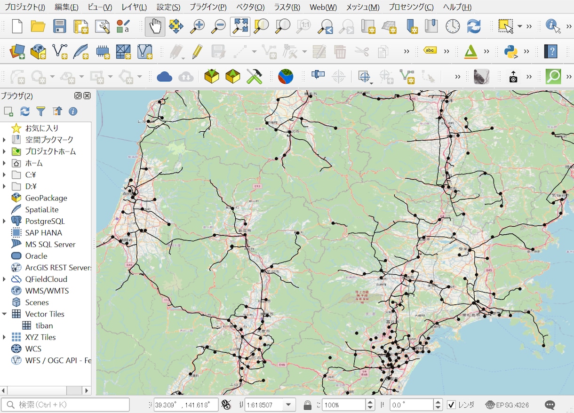Open the プラグイン menu
Screen dimensions: 574x413
[208, 7]
